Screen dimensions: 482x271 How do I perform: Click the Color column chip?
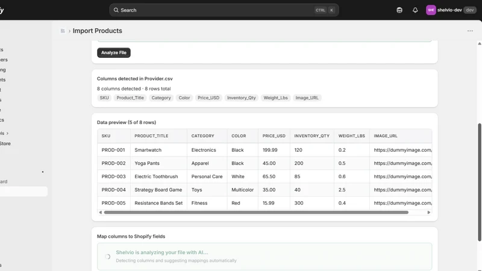184,98
